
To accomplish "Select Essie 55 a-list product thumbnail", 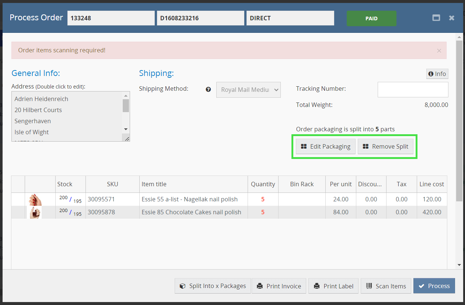I will (x=35, y=200).
